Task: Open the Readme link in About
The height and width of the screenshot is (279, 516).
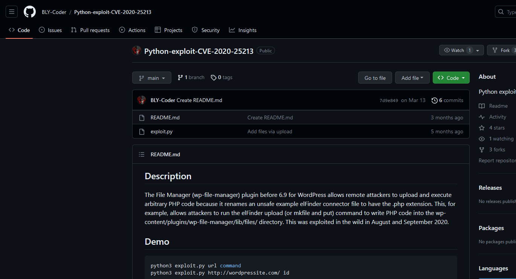Action: tap(493, 106)
